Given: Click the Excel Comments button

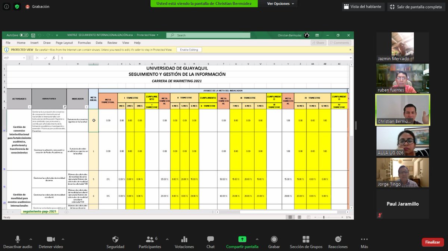Looking at the screenshot, I should tap(339, 43).
